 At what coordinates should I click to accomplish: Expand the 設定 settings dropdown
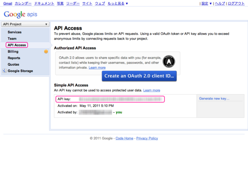[x=206, y=3]
